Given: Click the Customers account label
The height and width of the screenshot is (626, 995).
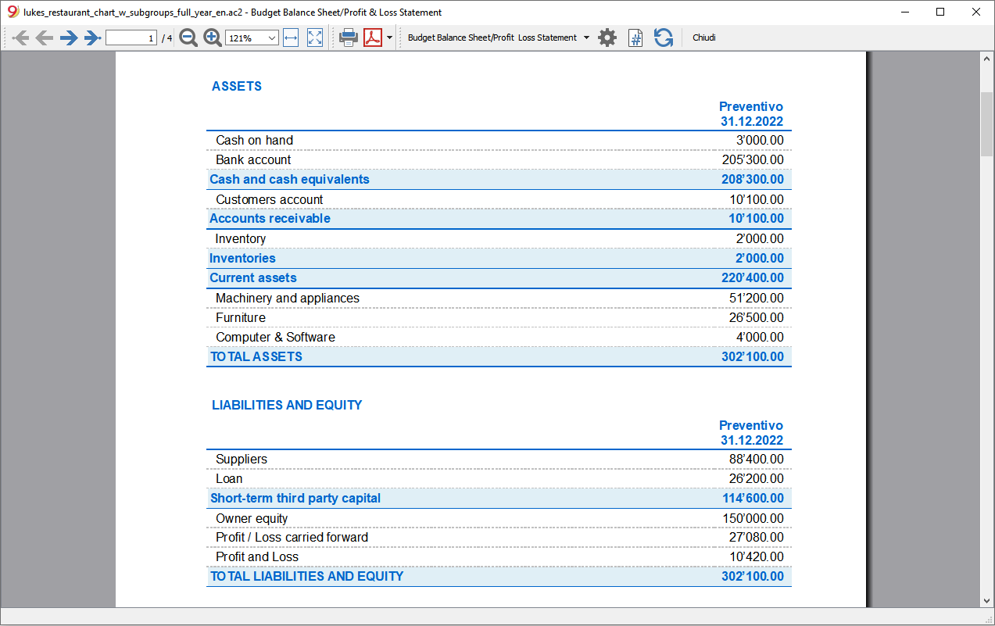Looking at the screenshot, I should coord(269,200).
